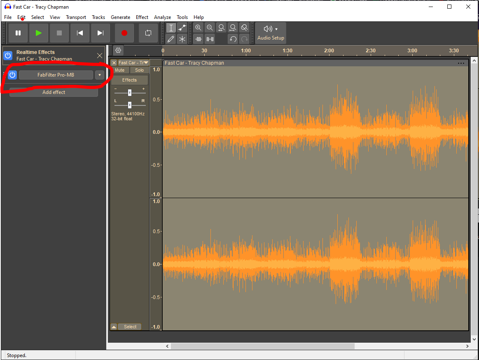Click the 1:00 mark on the timeline ruler
The image size is (479, 360).
coord(246,51)
